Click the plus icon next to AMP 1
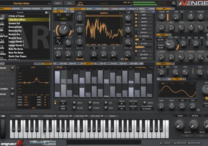208x146 pixels. click(x=173, y=9)
